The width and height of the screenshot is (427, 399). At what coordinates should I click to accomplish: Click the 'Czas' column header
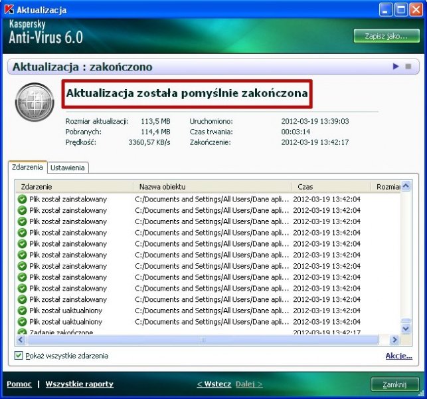click(332, 187)
